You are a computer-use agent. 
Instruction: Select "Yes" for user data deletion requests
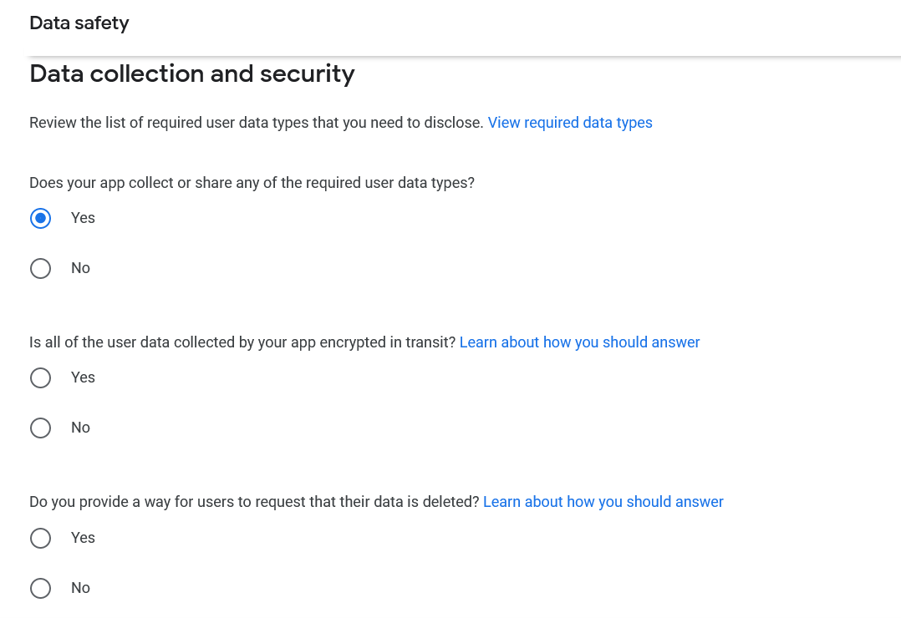pyautogui.click(x=40, y=538)
